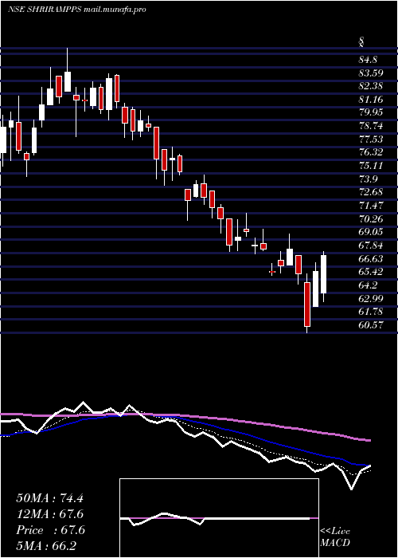Click the 70.26 price axis label

click(371, 218)
